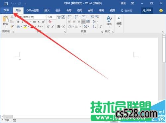Open clipboard group dialog launcher
Image resolution: width=166 pixels, height=123 pixels.
(14, 32)
